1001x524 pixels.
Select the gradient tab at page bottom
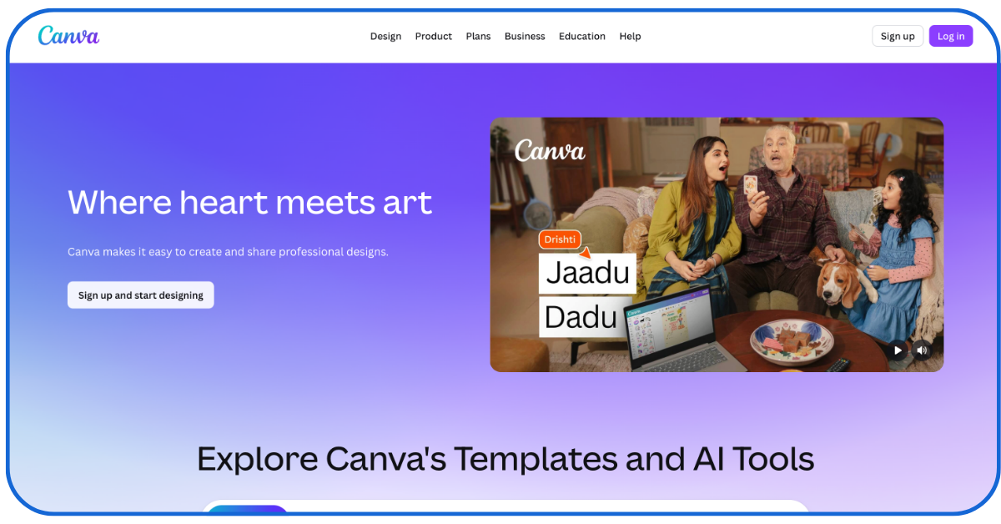(248, 510)
